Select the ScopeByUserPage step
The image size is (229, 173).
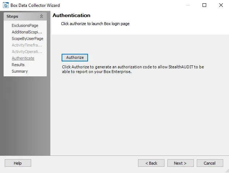point(28,39)
